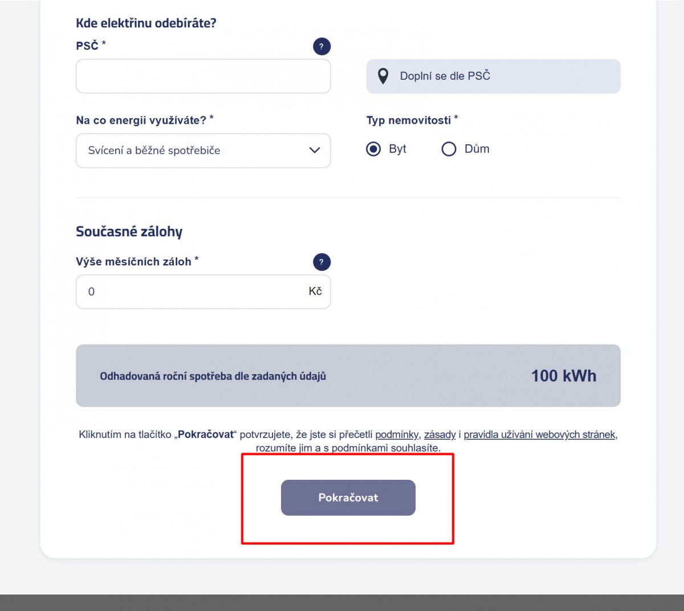This screenshot has height=611, width=684.
Task: Open the zásady link
Action: (x=439, y=435)
